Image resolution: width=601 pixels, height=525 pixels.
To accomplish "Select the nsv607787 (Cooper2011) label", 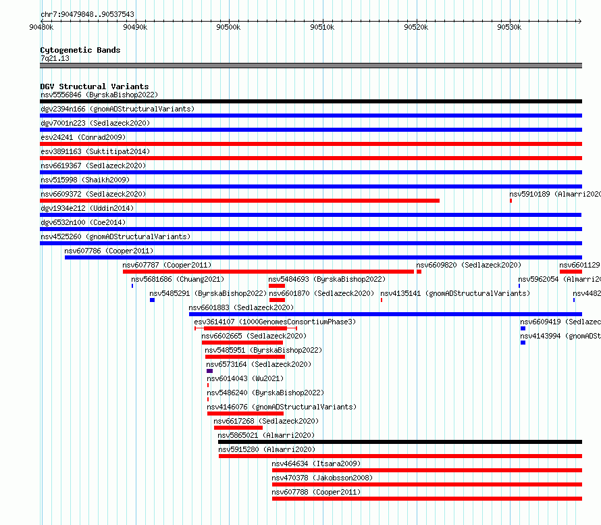I will click(167, 265).
